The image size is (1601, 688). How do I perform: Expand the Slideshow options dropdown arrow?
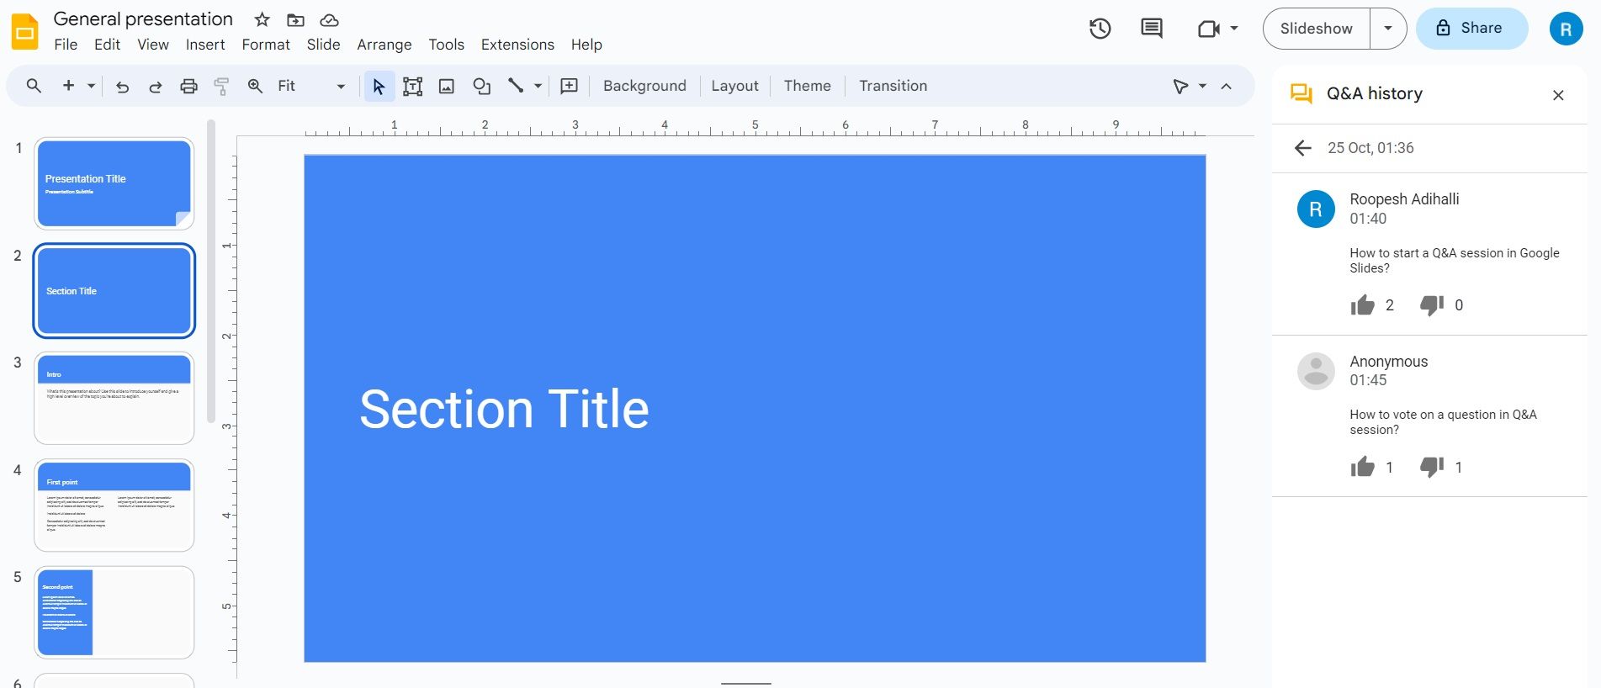[1388, 29]
